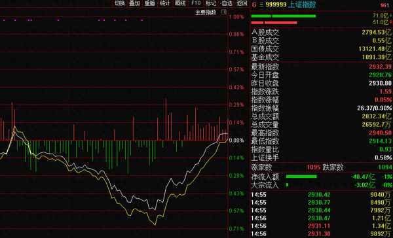
Task: Click 跌家数 count 1094
Action: click(x=385, y=167)
